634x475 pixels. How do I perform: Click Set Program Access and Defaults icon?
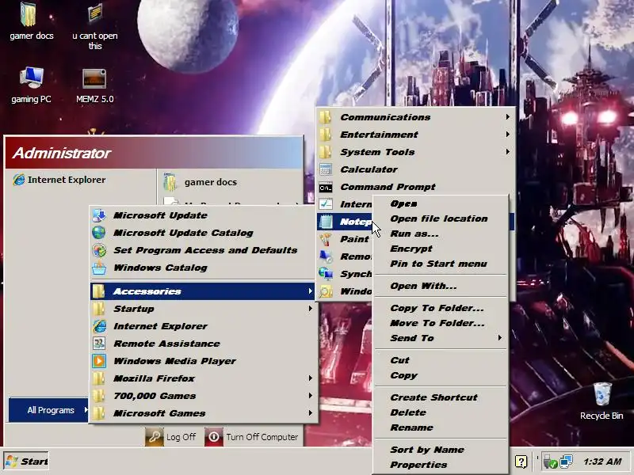click(x=98, y=250)
